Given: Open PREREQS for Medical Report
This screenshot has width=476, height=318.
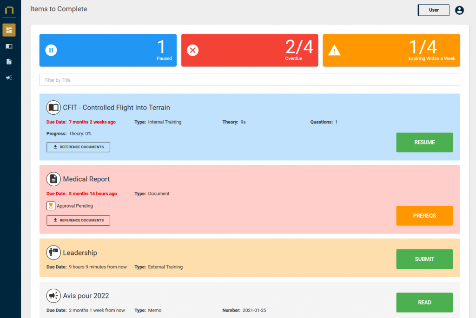Looking at the screenshot, I should (x=424, y=216).
